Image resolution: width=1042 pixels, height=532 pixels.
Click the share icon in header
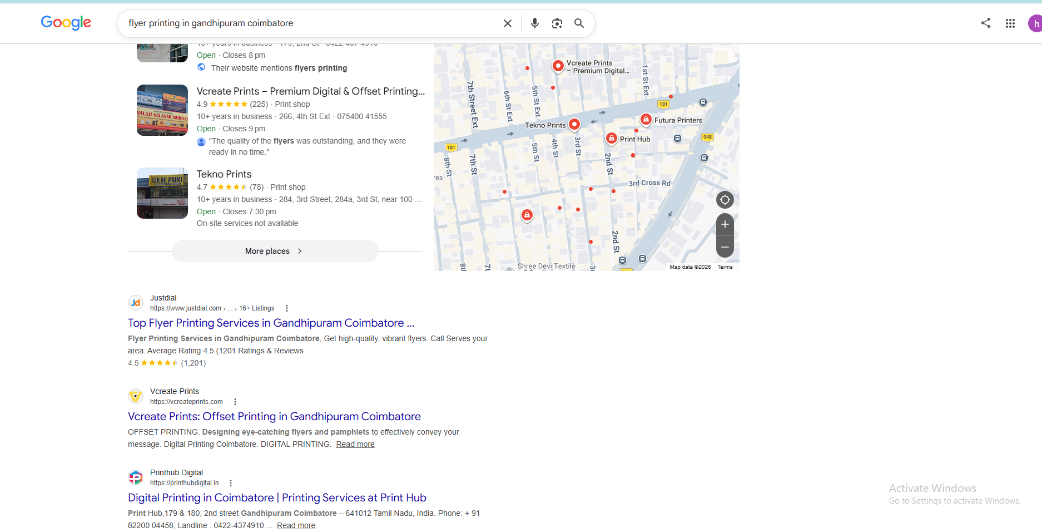986,23
